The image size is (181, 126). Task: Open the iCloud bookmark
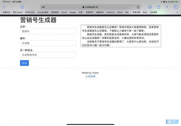[64, 12]
